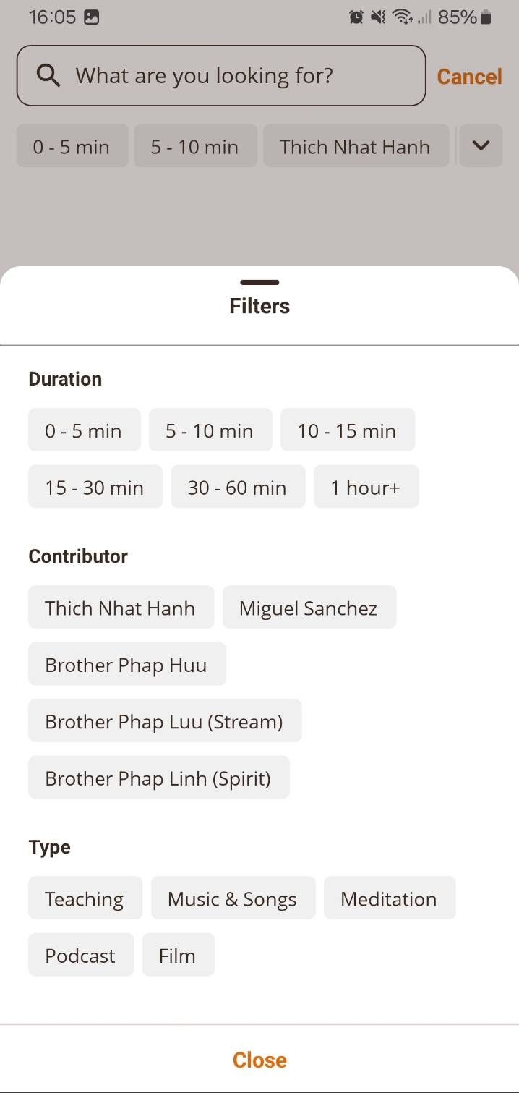
Task: Filter by Teaching type
Action: [85, 898]
